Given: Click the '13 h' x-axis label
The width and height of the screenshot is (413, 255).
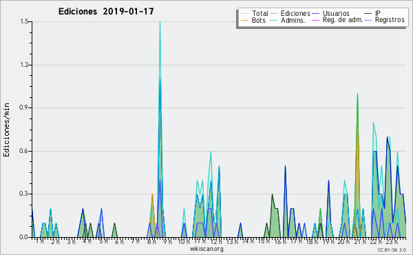Looking at the screenshot, I should [x=232, y=241].
